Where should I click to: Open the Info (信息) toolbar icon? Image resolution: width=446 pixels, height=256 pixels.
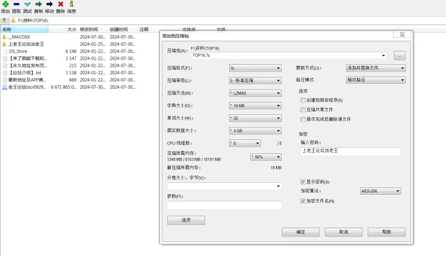(71, 4)
